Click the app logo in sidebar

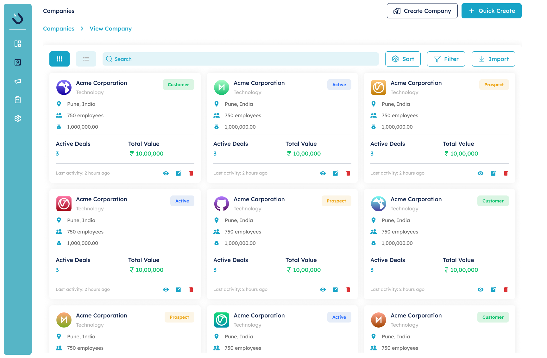(18, 18)
